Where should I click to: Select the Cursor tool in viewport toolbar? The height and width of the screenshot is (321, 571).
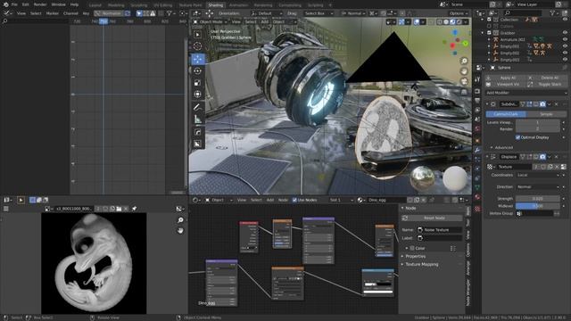197,46
